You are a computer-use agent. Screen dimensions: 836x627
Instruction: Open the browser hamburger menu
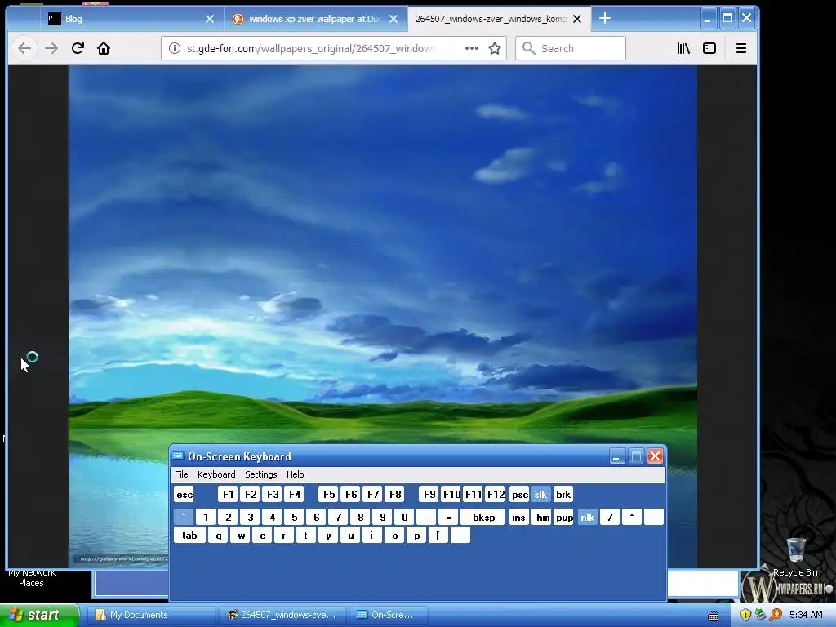coord(741,48)
